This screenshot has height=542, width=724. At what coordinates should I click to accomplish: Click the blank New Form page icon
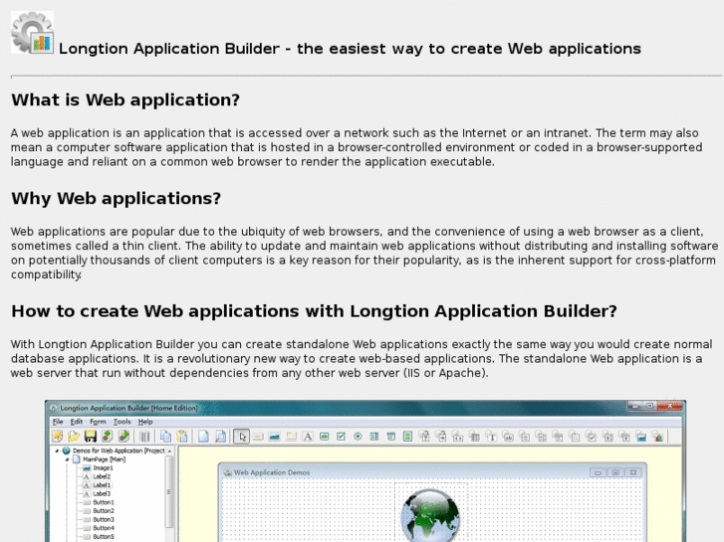click(203, 436)
